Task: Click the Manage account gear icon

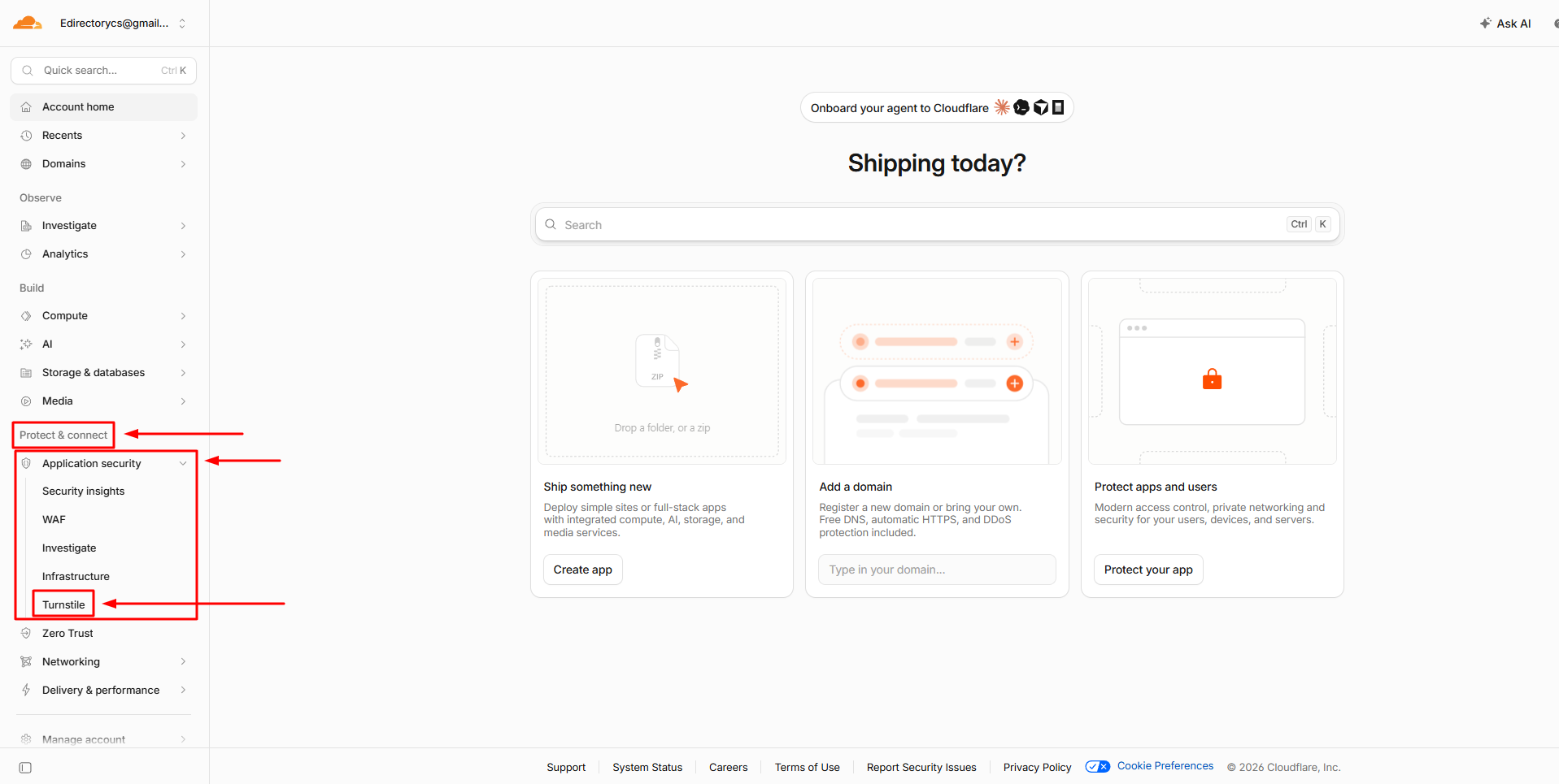Action: (26, 739)
